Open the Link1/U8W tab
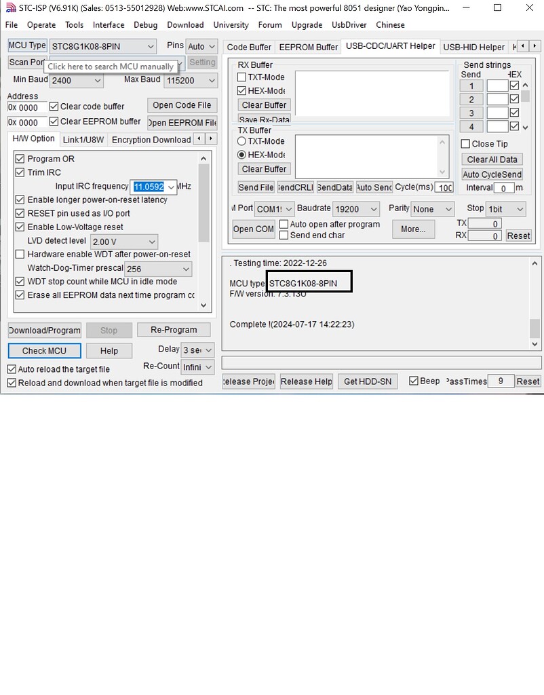This screenshot has width=544, height=695. (x=83, y=139)
